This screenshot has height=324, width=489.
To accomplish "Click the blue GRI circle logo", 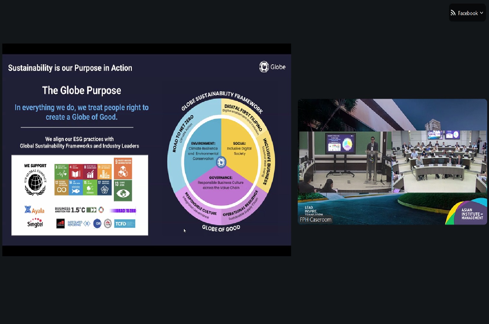I will (97, 224).
